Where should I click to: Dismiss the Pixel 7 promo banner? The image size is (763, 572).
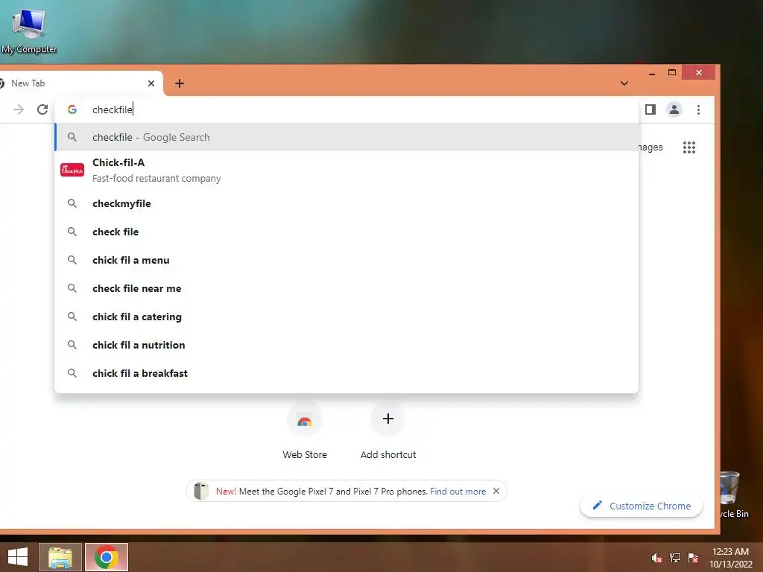point(496,491)
